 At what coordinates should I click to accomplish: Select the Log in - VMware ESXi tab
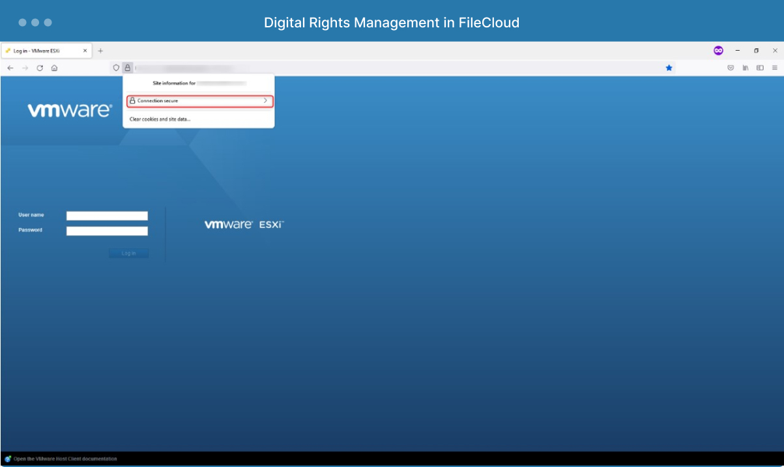pos(47,50)
